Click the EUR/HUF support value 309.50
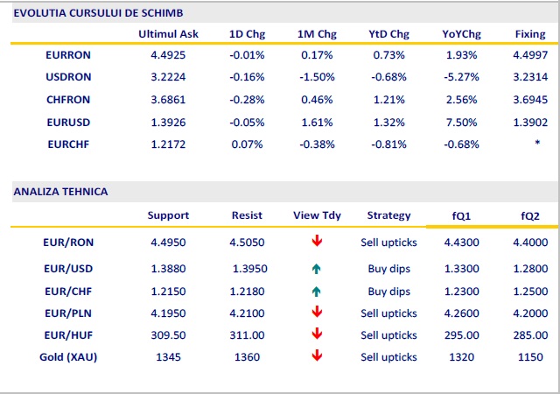This screenshot has height=394, width=560. tap(168, 334)
